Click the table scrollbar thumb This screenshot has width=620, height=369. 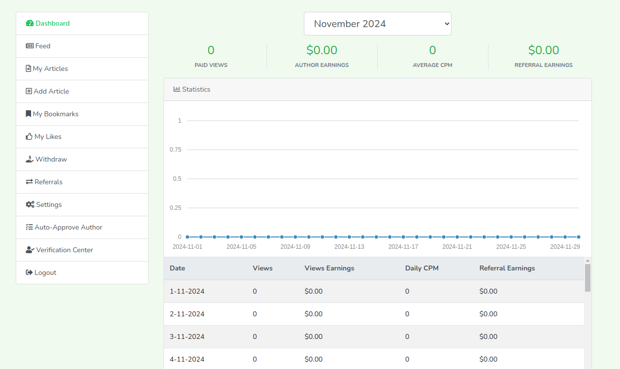coord(587,277)
